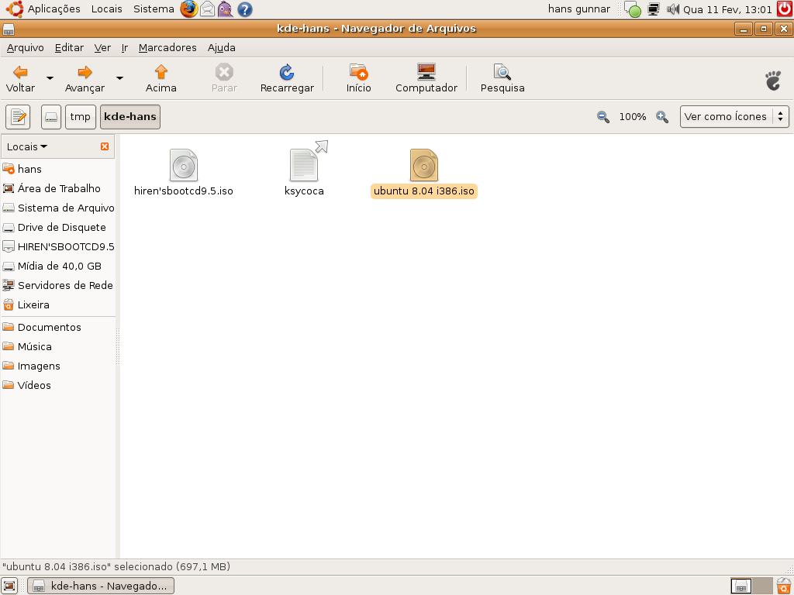
Task: Click the ksycoca filename label
Action: (304, 191)
